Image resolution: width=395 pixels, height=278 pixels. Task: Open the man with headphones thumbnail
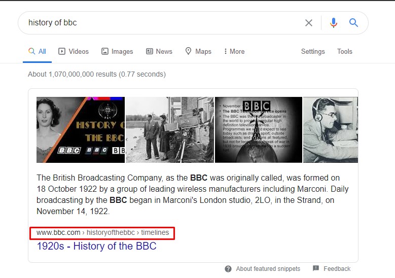330,130
